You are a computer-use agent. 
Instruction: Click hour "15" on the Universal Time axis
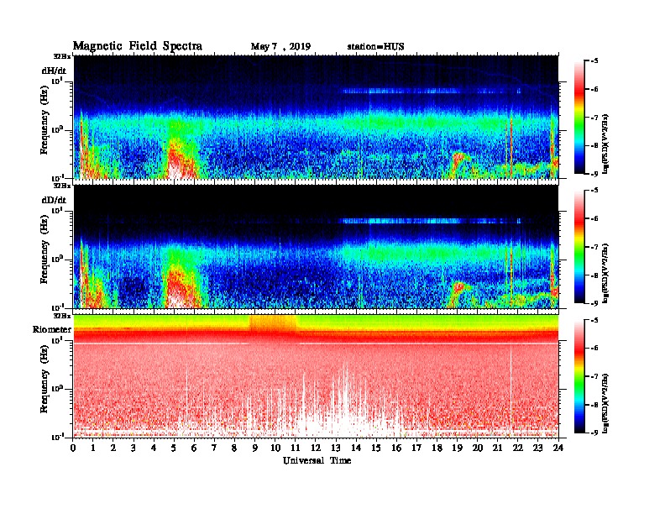point(376,448)
